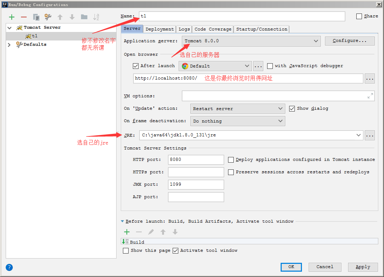The image size is (384, 277).
Task: Collapse the Before launch section triangle
Action: 122,221
